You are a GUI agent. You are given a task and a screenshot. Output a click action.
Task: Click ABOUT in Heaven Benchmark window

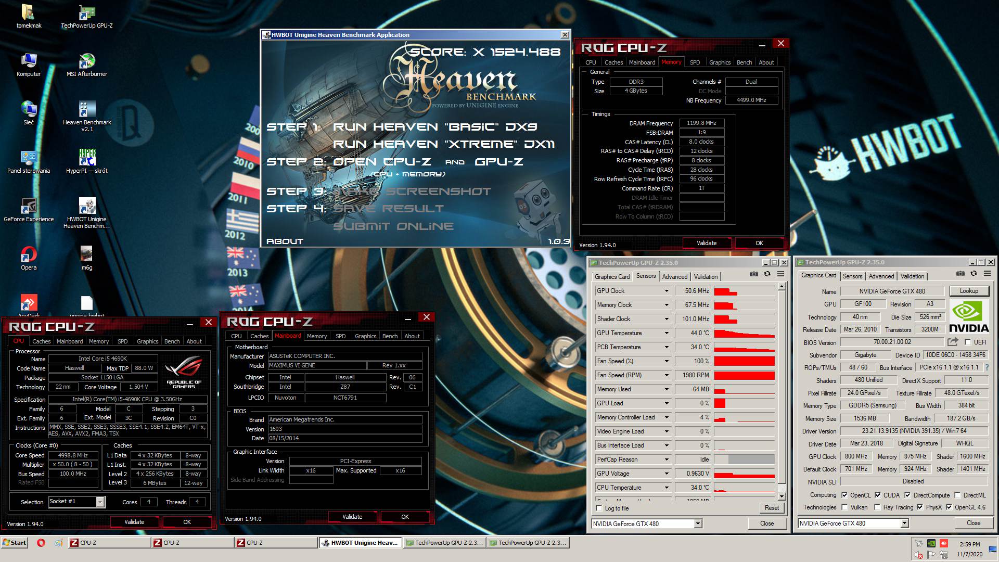coord(285,241)
